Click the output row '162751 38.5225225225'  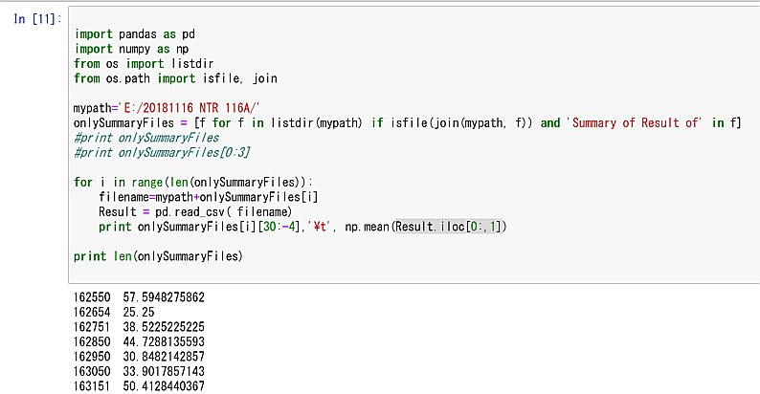tap(139, 327)
